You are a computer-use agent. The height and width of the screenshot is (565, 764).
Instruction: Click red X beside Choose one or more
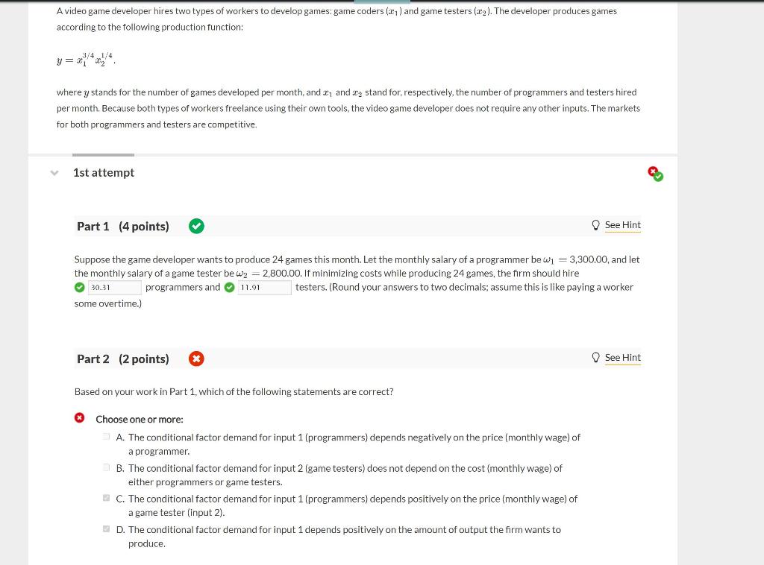point(79,417)
